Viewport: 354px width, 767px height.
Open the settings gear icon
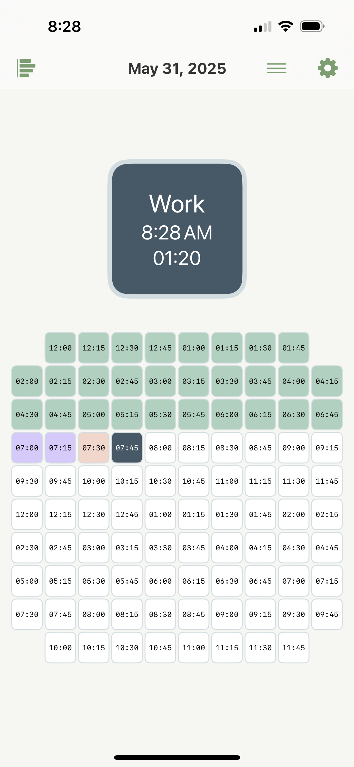pyautogui.click(x=328, y=68)
